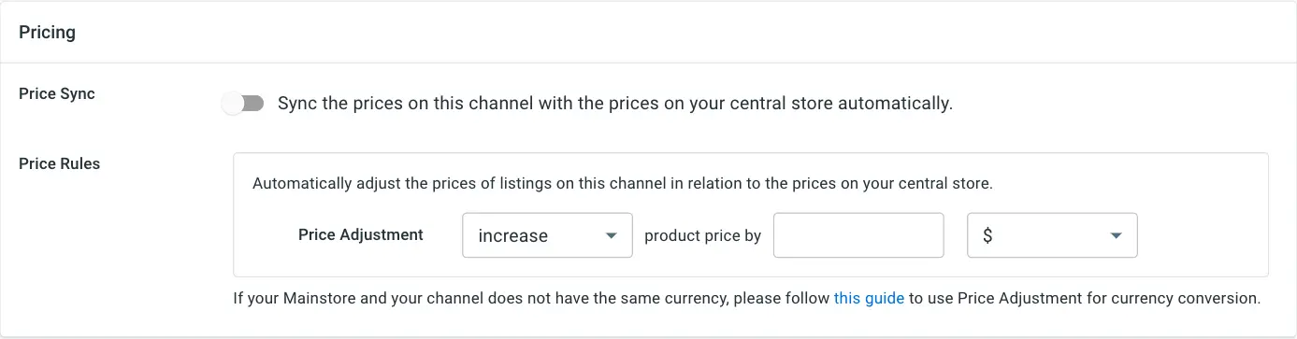The height and width of the screenshot is (339, 1297).
Task: Click the sync prices description text
Action: (x=615, y=104)
